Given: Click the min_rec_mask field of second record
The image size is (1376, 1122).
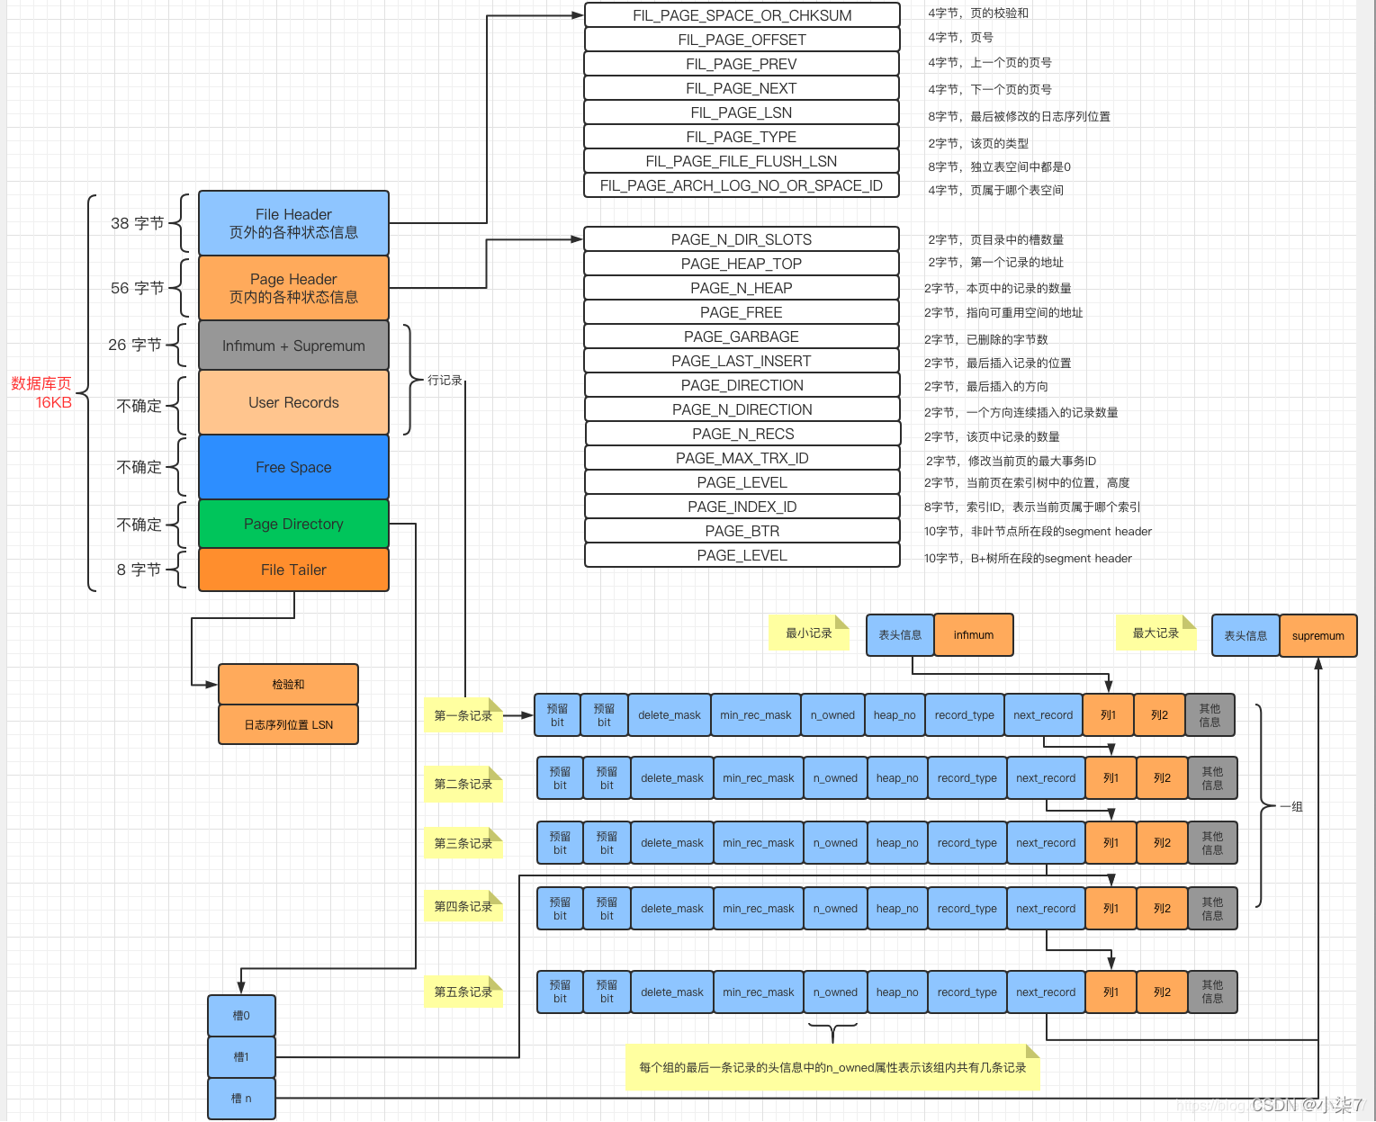Looking at the screenshot, I should pyautogui.click(x=759, y=777).
